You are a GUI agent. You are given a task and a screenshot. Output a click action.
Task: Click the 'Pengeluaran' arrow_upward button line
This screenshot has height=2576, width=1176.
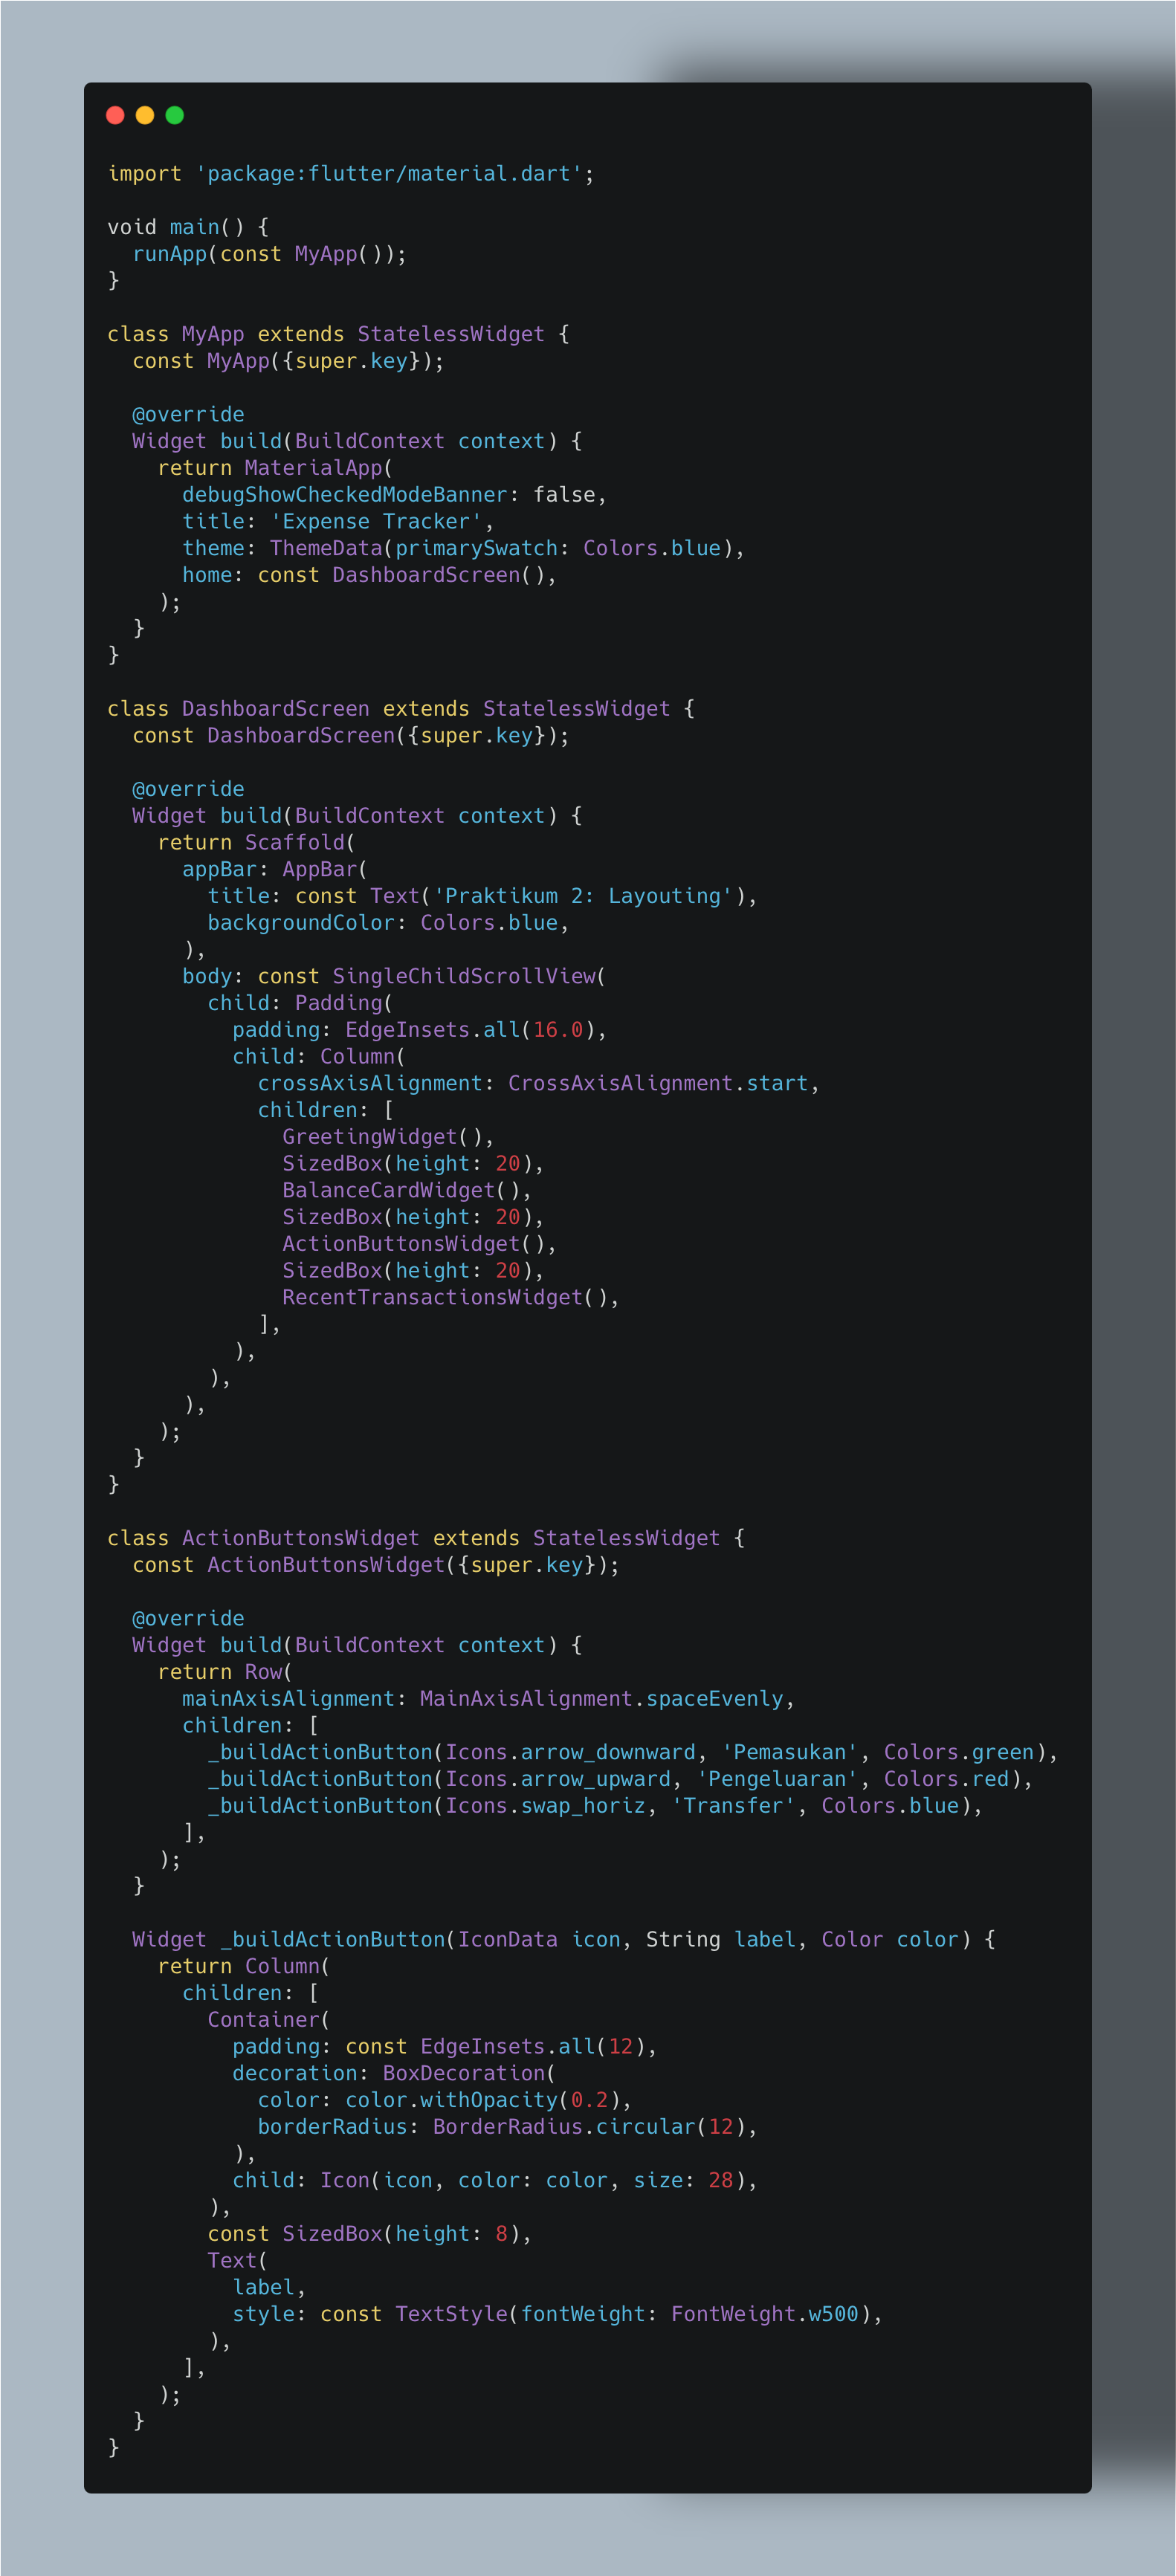click(620, 1779)
